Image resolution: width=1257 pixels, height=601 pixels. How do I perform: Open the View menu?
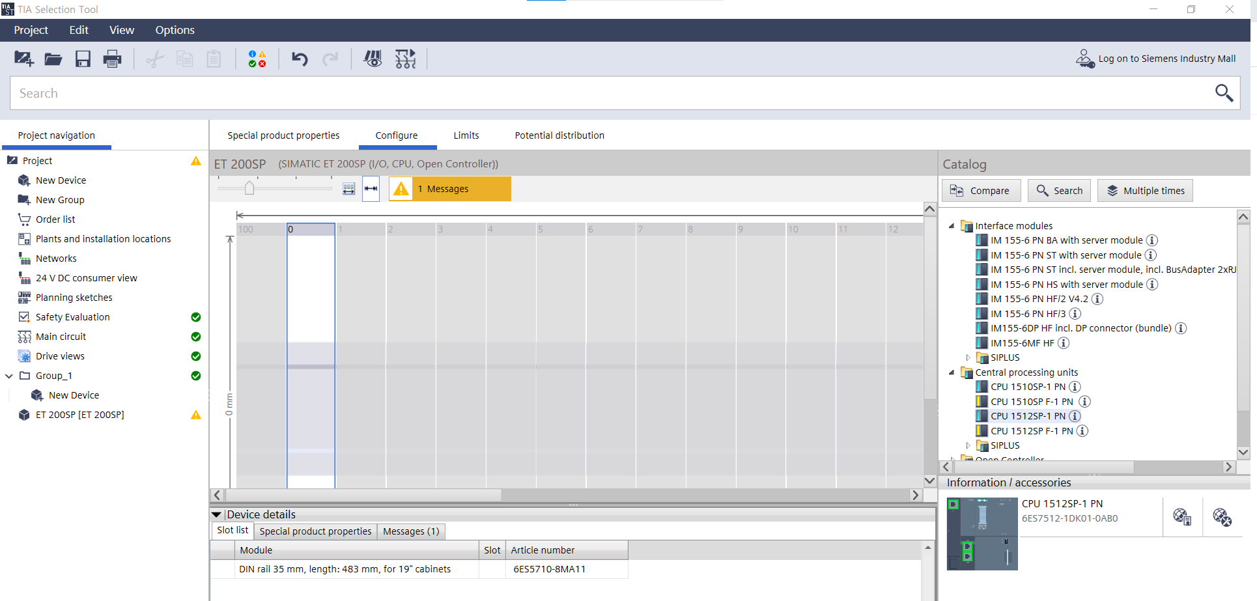pyautogui.click(x=122, y=30)
